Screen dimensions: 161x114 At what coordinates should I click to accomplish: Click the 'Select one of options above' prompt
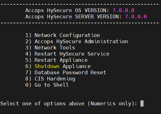[x=42, y=104]
